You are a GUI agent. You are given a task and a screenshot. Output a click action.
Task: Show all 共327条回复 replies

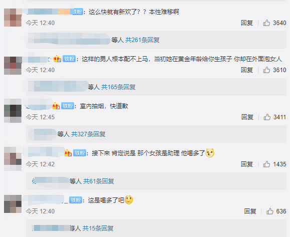89,134
